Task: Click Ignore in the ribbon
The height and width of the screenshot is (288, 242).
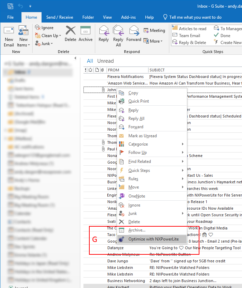Action: click(44, 28)
